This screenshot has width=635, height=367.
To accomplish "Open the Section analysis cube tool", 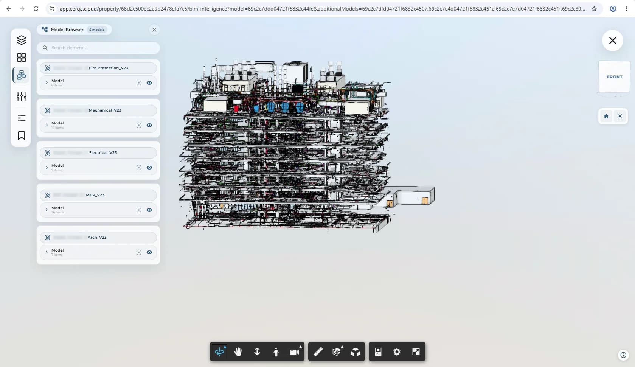I will [x=337, y=352].
